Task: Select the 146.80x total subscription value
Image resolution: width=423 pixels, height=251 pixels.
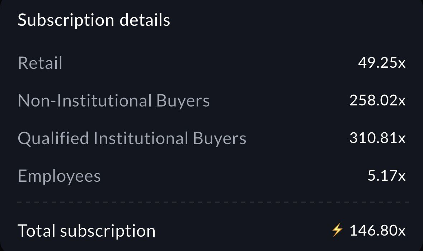Action: 377,230
